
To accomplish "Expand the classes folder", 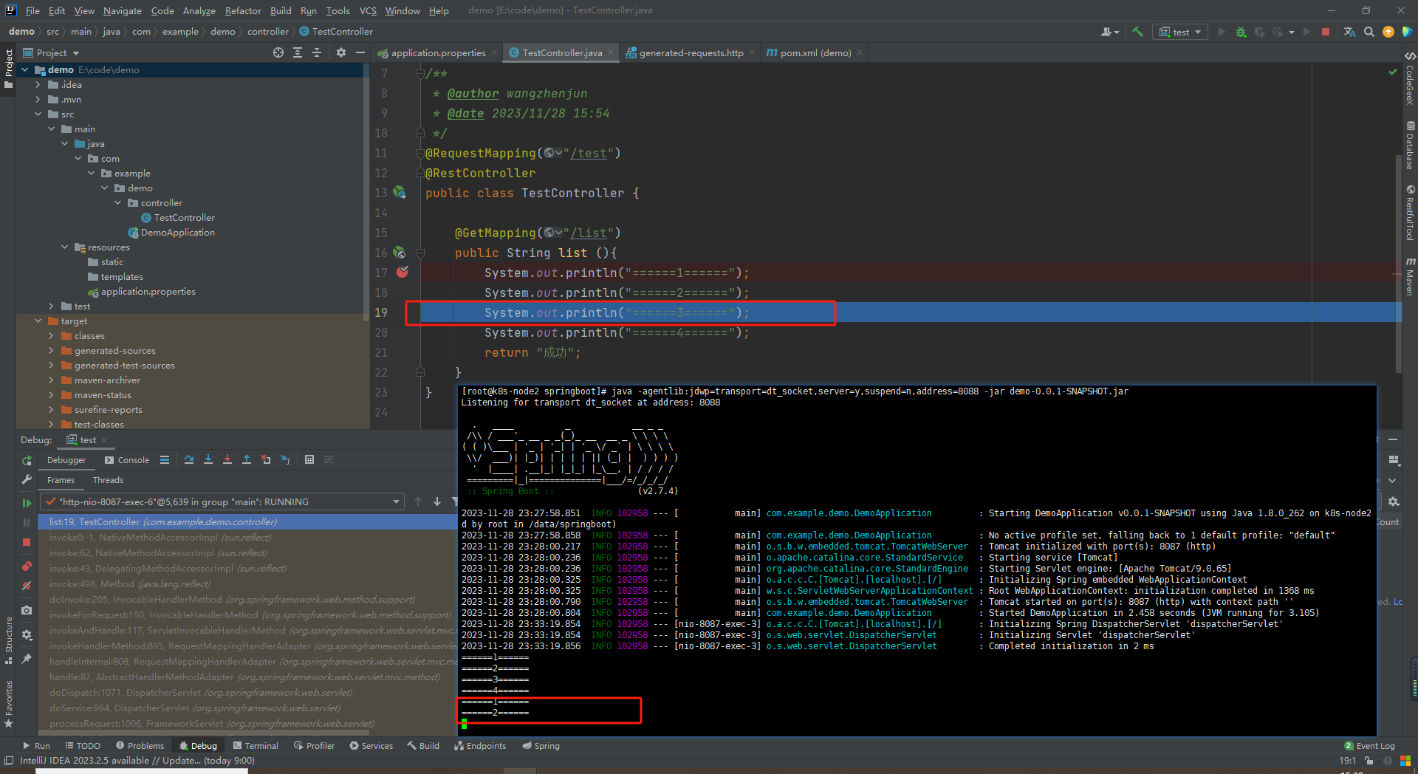I will 51,336.
